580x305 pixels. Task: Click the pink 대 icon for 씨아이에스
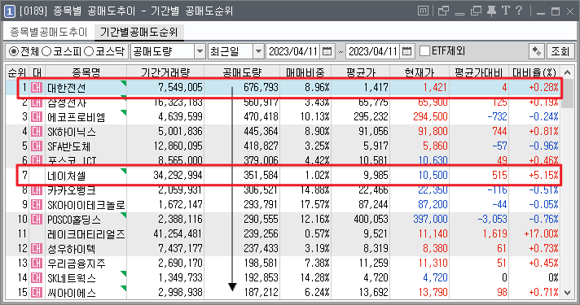pyautogui.click(x=36, y=293)
